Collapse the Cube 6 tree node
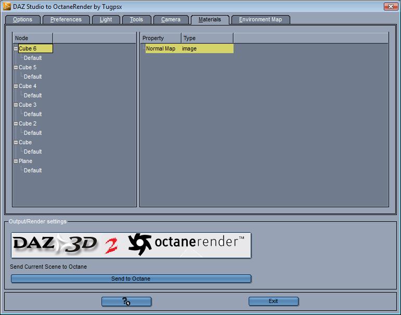 [x=16, y=48]
